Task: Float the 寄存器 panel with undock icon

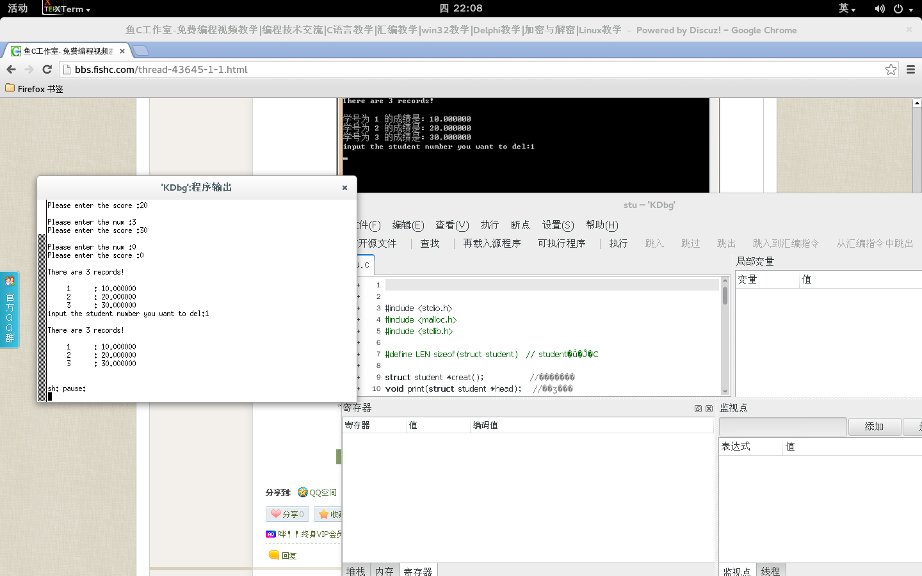Action: pyautogui.click(x=698, y=408)
